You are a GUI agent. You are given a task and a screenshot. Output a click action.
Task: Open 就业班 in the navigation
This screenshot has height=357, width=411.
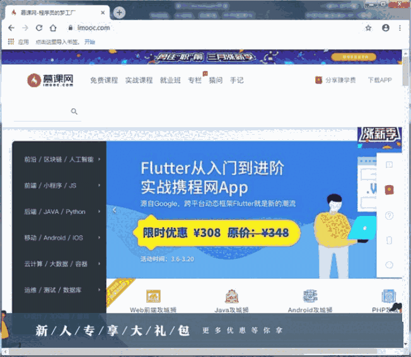(x=170, y=80)
